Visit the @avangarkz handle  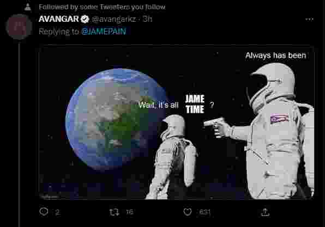pyautogui.click(x=114, y=19)
